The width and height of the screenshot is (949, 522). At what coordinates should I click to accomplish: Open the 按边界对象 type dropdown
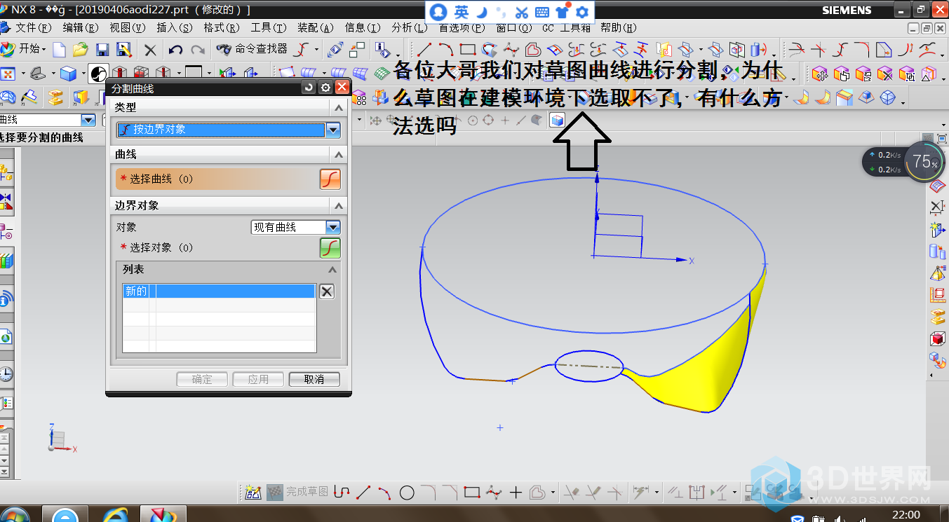click(333, 130)
